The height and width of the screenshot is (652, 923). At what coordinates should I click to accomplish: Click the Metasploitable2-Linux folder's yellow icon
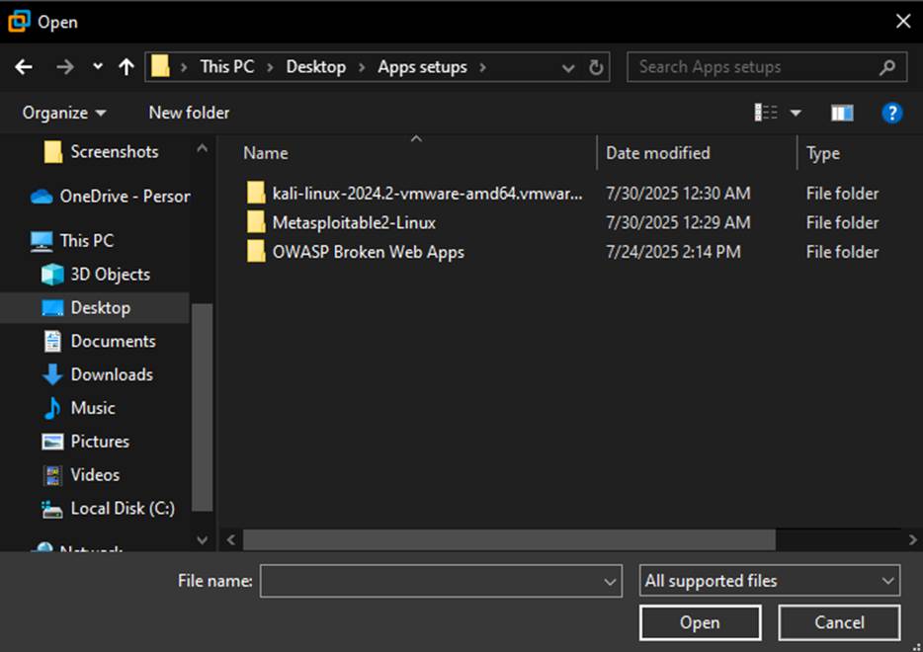[x=256, y=222]
